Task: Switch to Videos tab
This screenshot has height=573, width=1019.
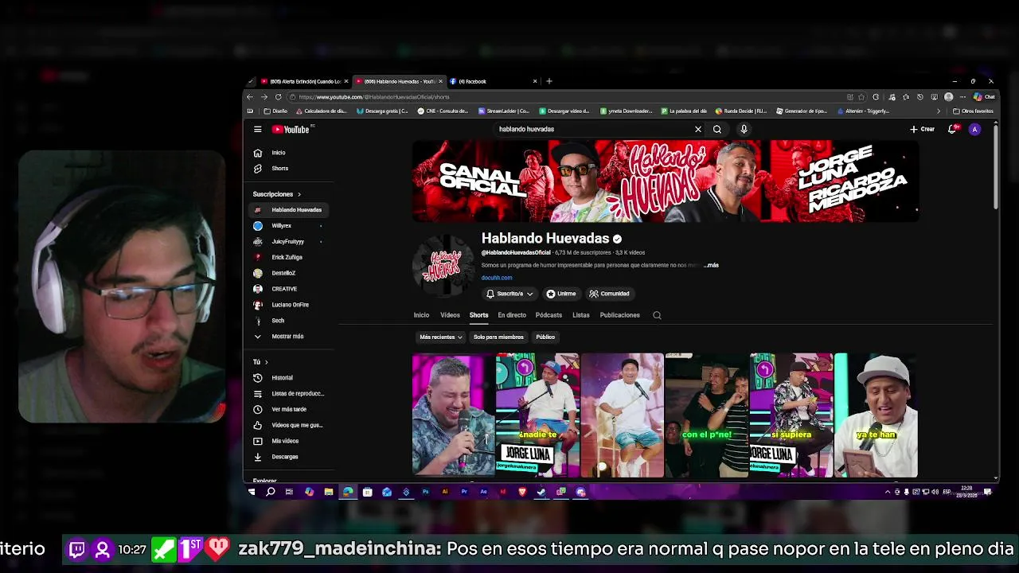Action: 450,315
